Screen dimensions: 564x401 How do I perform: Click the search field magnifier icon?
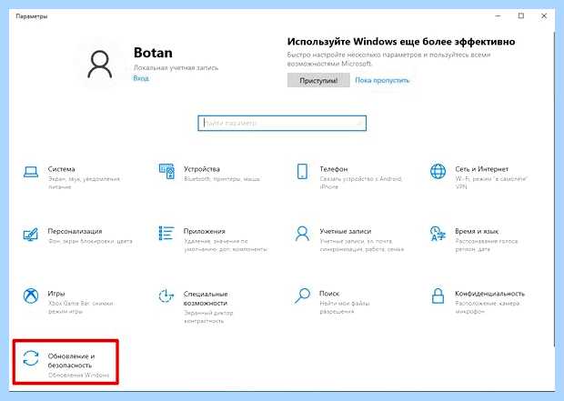coord(359,123)
